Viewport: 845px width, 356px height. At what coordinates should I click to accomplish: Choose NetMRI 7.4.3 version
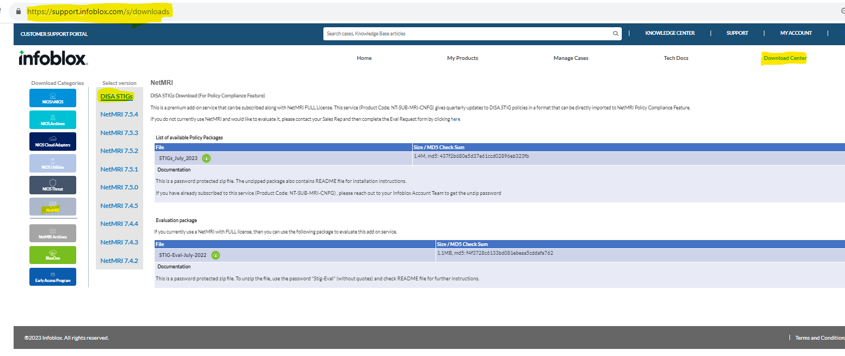[119, 242]
